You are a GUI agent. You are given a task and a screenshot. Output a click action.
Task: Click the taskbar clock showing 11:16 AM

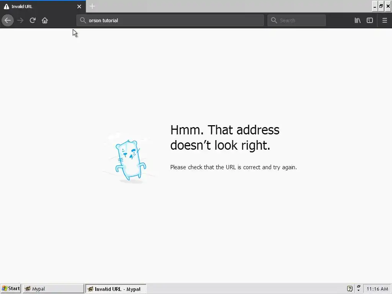click(x=377, y=289)
